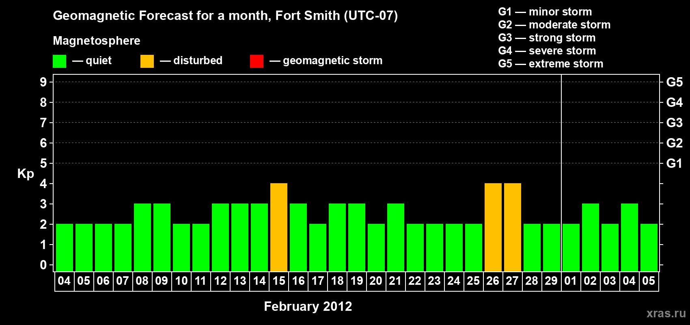Click the G4 label on right axis
This screenshot has width=690, height=325.
(x=675, y=102)
